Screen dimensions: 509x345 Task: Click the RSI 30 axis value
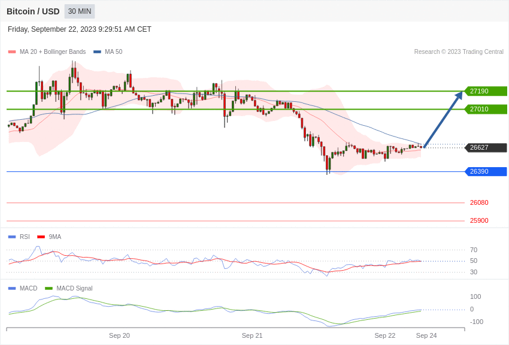pyautogui.click(x=474, y=273)
